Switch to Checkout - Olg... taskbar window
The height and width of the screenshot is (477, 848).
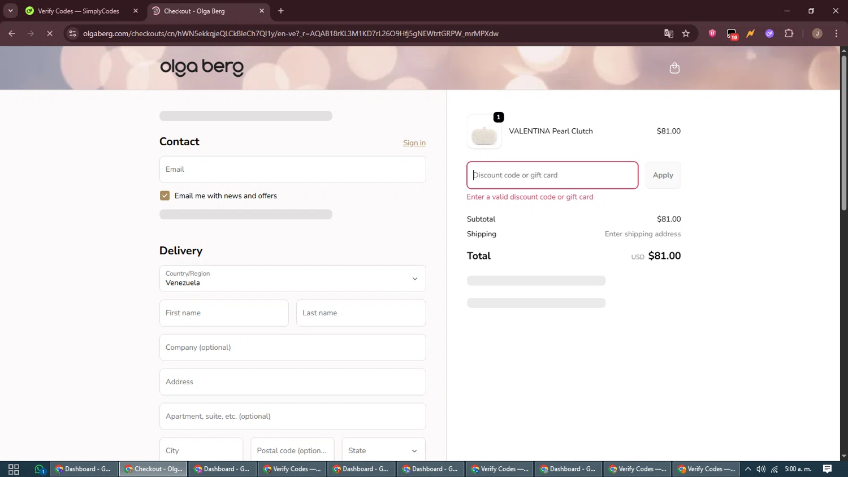point(154,469)
